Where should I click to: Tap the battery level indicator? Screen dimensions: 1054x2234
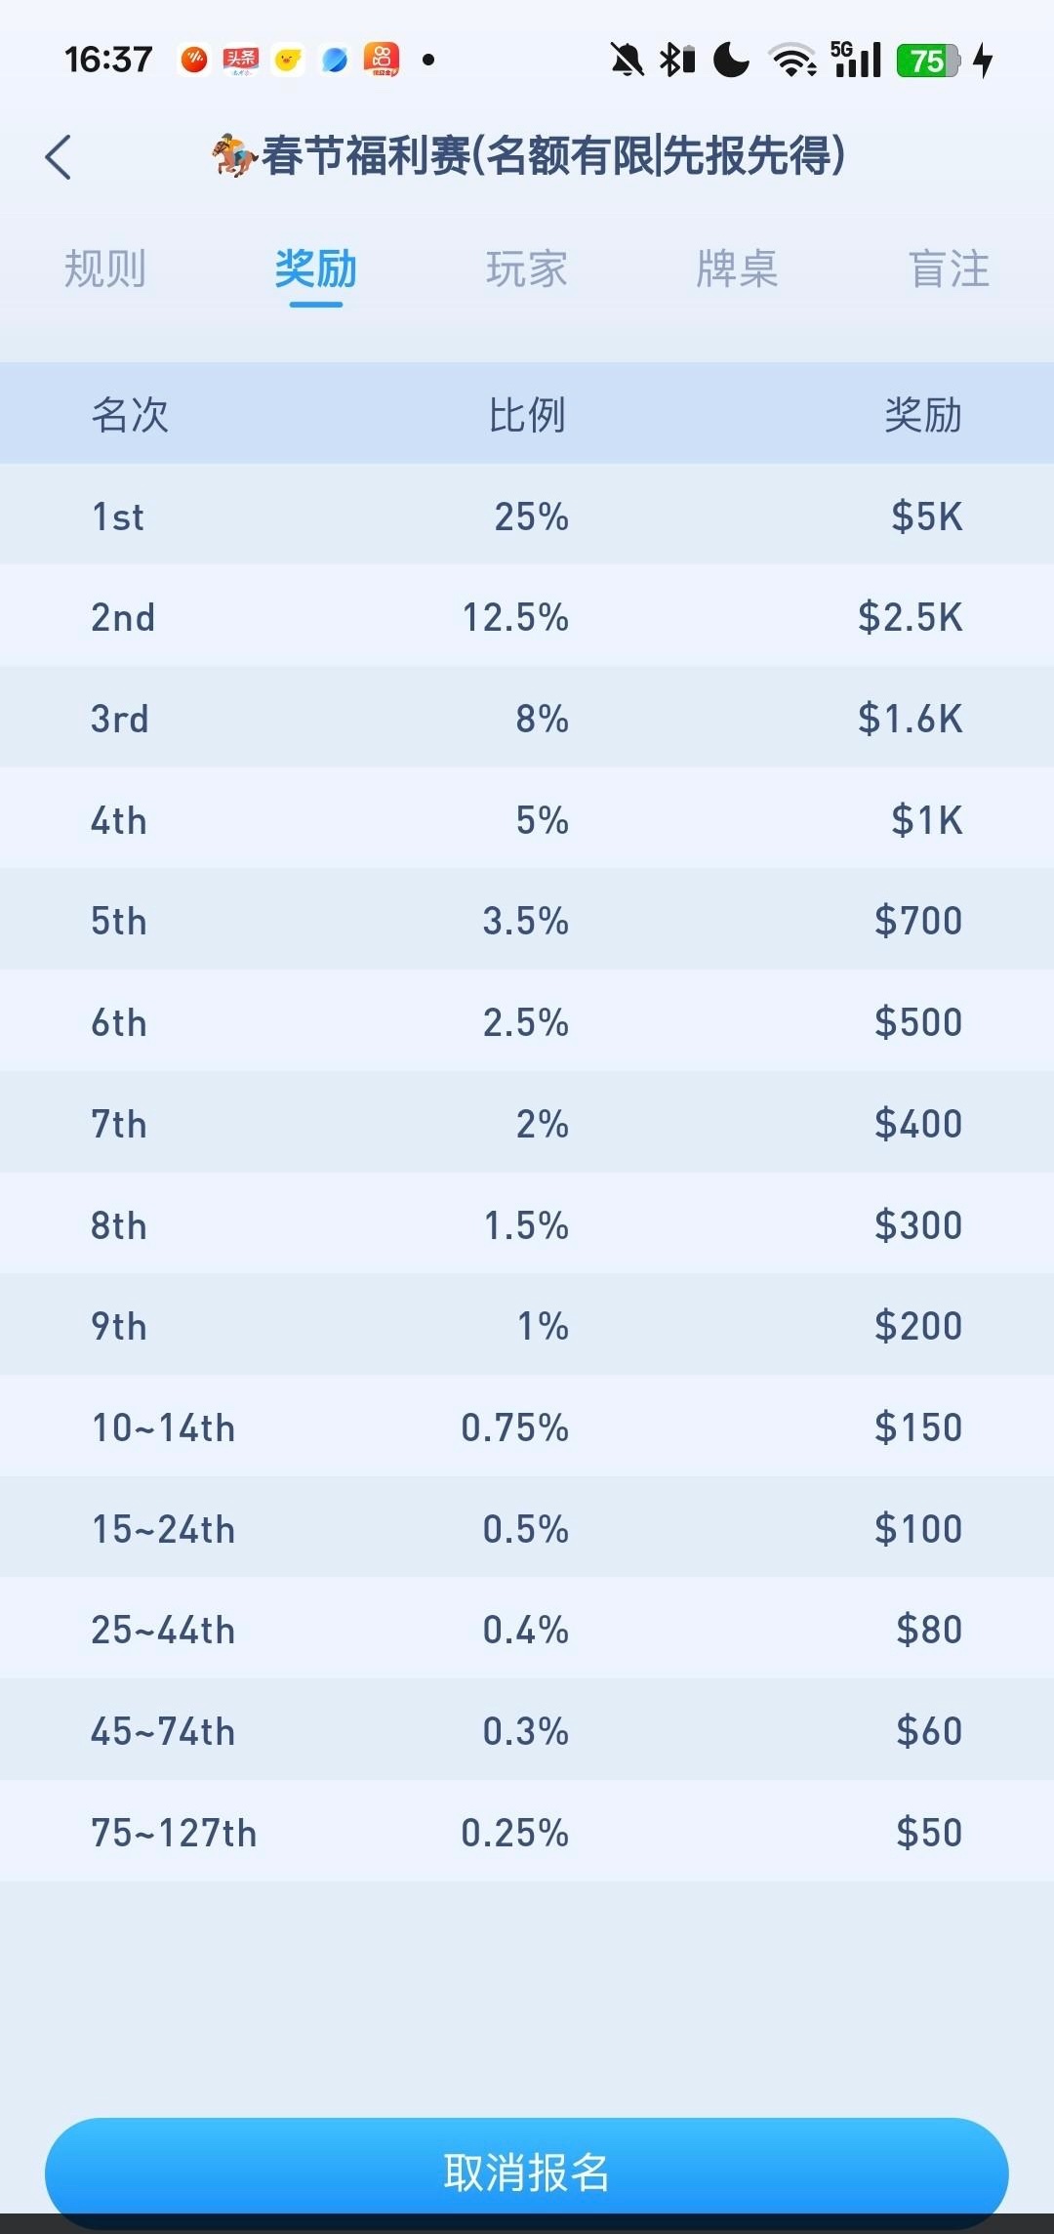(928, 61)
